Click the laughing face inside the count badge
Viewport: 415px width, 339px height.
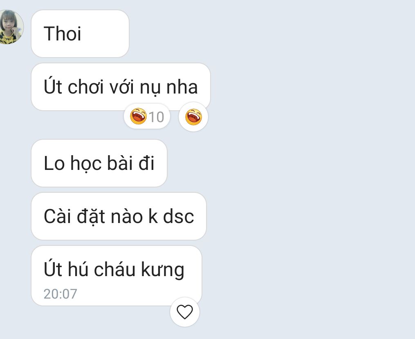point(138,116)
